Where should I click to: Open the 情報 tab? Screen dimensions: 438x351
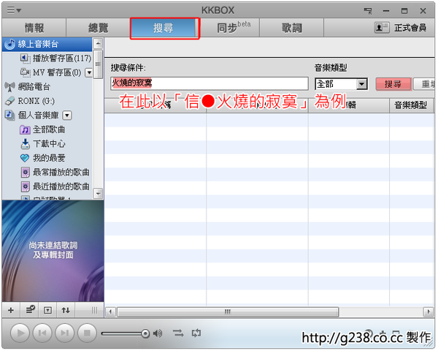point(34,28)
